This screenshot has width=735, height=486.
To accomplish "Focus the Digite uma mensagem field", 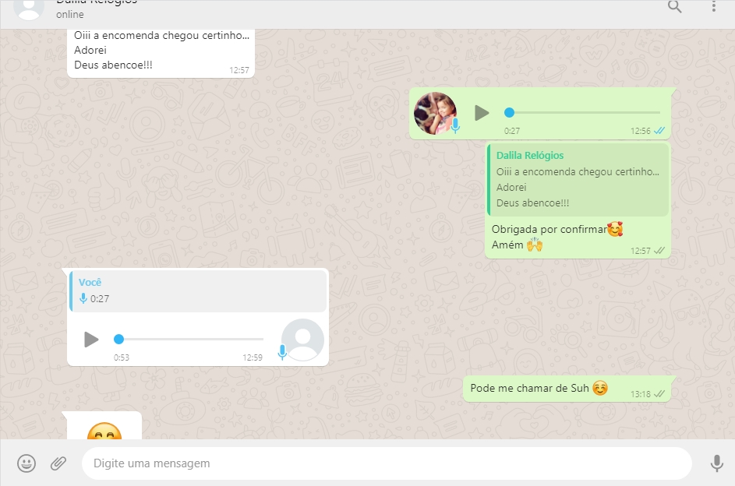I will (387, 463).
